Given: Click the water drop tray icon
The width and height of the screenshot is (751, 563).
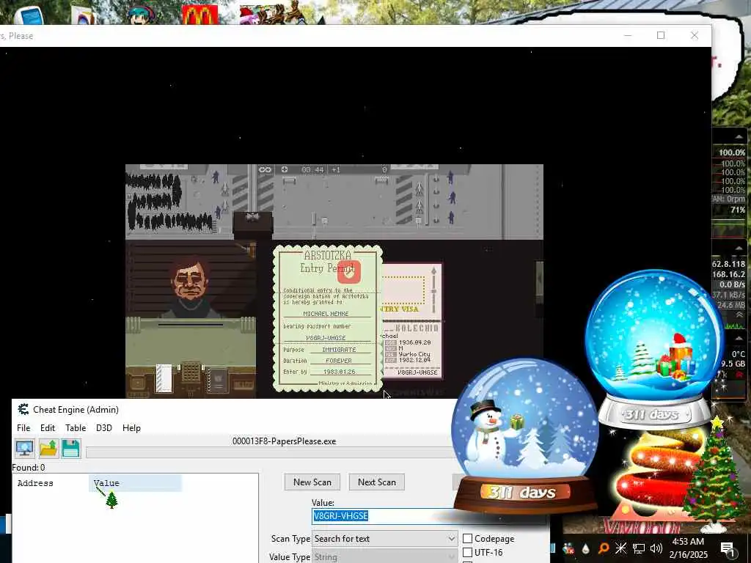Looking at the screenshot, I should click(x=586, y=548).
